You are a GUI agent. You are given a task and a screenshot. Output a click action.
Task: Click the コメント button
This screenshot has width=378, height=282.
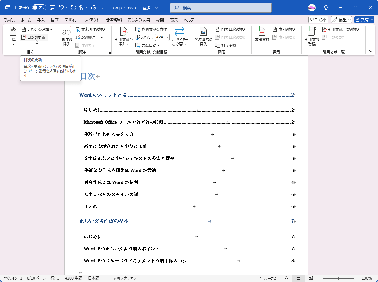pos(318,20)
